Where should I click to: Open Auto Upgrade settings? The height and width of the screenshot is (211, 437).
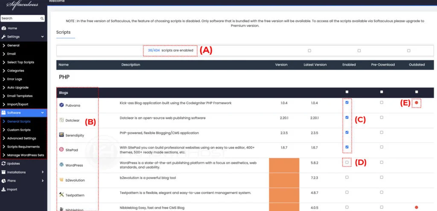[x=18, y=87]
